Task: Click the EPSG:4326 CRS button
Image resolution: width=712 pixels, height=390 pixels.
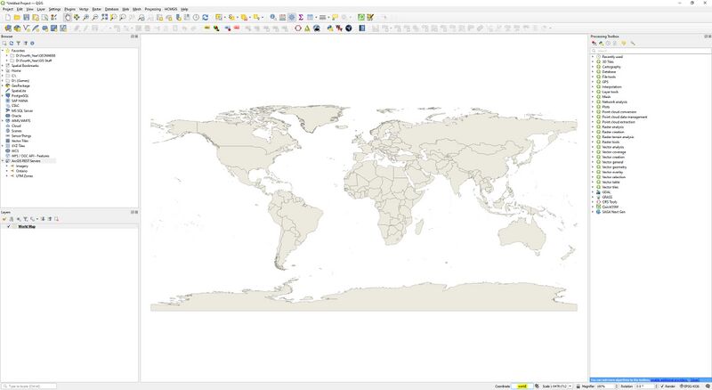Action: tap(690, 386)
